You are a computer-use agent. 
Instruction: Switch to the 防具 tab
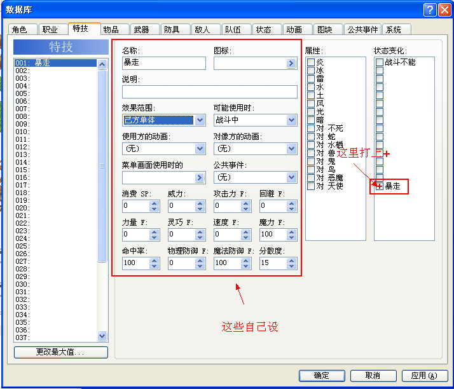[x=175, y=29]
